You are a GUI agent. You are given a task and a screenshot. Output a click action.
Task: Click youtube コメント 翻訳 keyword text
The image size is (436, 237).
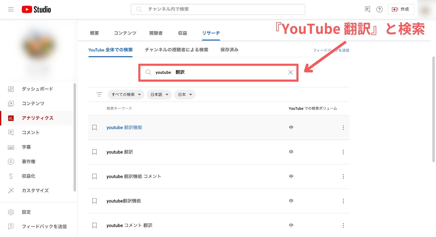click(x=129, y=225)
